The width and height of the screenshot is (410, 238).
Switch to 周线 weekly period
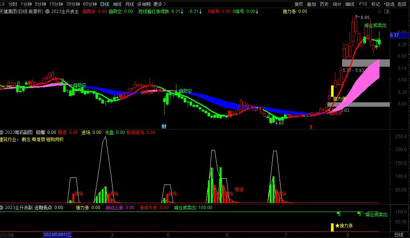117,4
